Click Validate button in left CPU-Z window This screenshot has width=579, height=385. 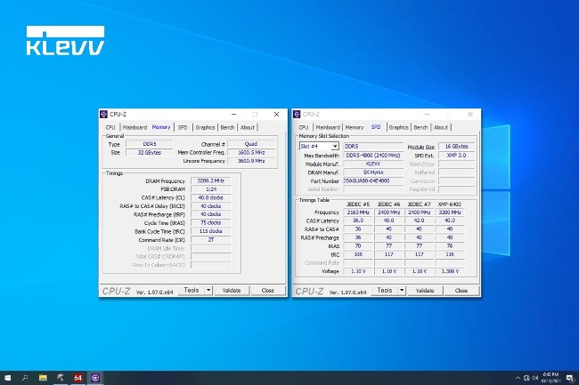[232, 291]
